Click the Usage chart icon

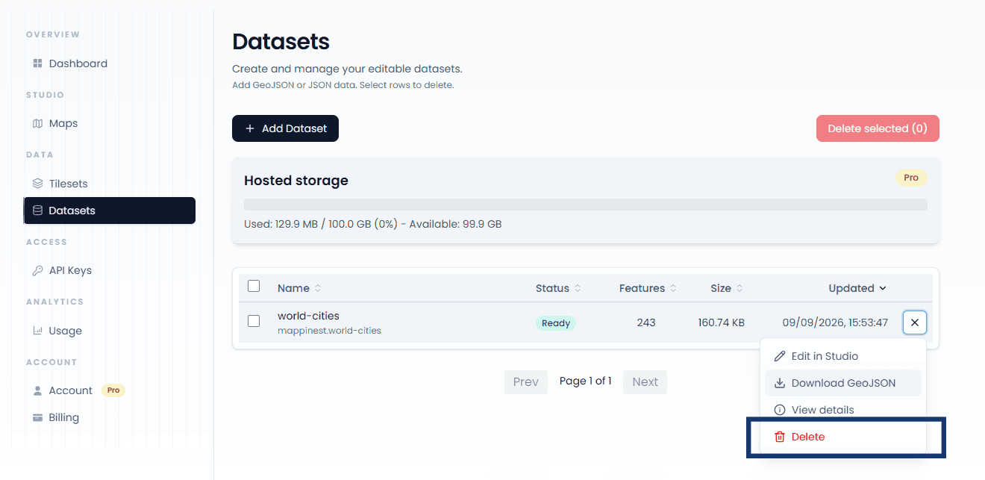pyautogui.click(x=37, y=331)
